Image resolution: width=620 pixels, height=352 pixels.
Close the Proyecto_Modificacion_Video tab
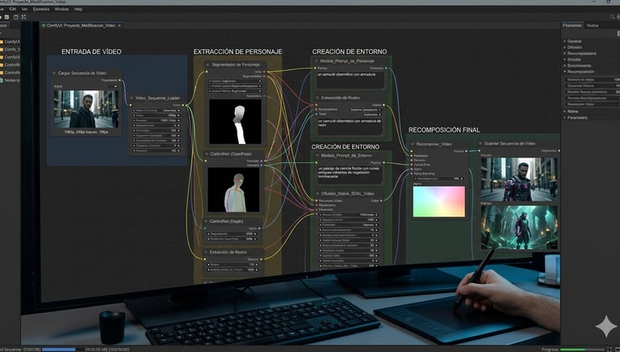[x=119, y=25]
